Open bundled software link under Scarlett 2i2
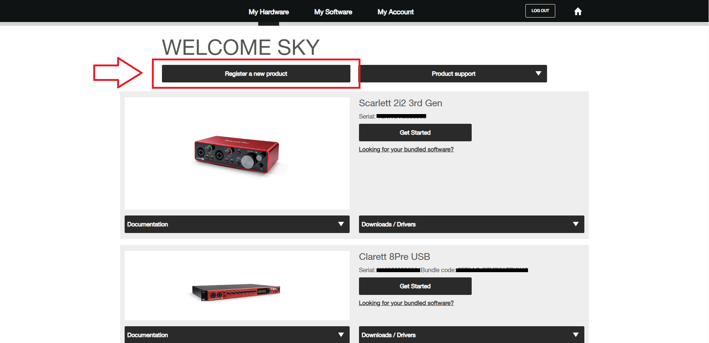 tap(406, 150)
